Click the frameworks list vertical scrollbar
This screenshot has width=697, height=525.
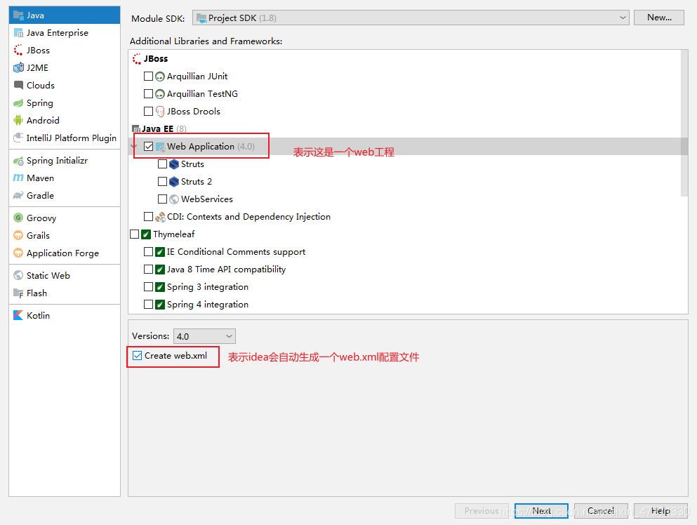pos(684,123)
